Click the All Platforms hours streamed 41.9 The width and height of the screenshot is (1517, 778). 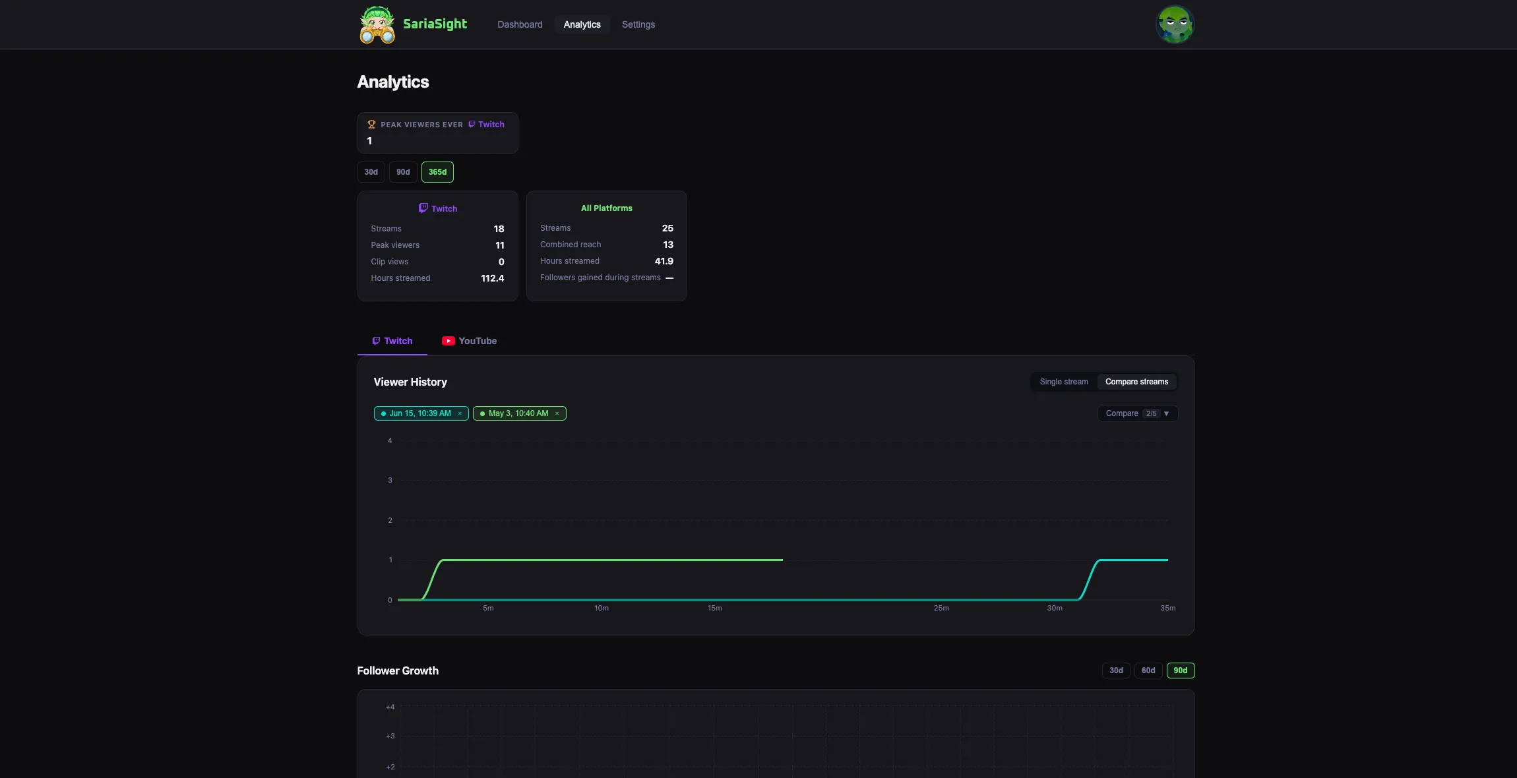[664, 261]
